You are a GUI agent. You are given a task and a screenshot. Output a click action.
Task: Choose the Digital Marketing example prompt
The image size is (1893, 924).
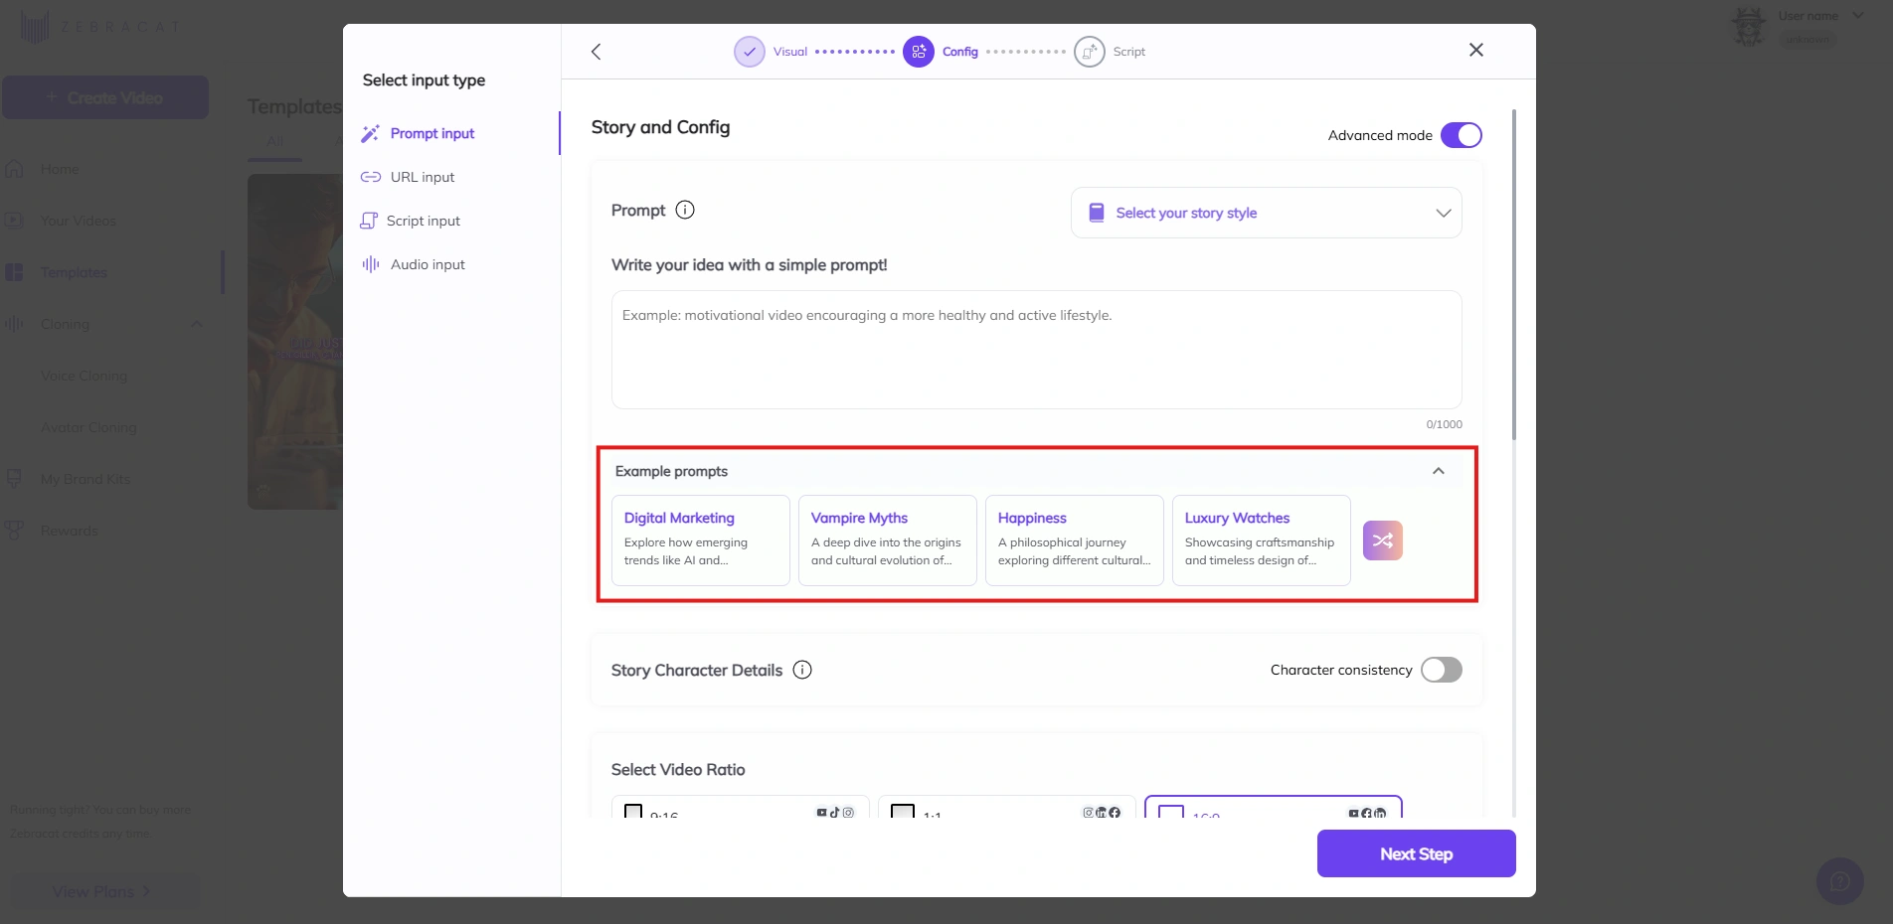[x=701, y=540]
